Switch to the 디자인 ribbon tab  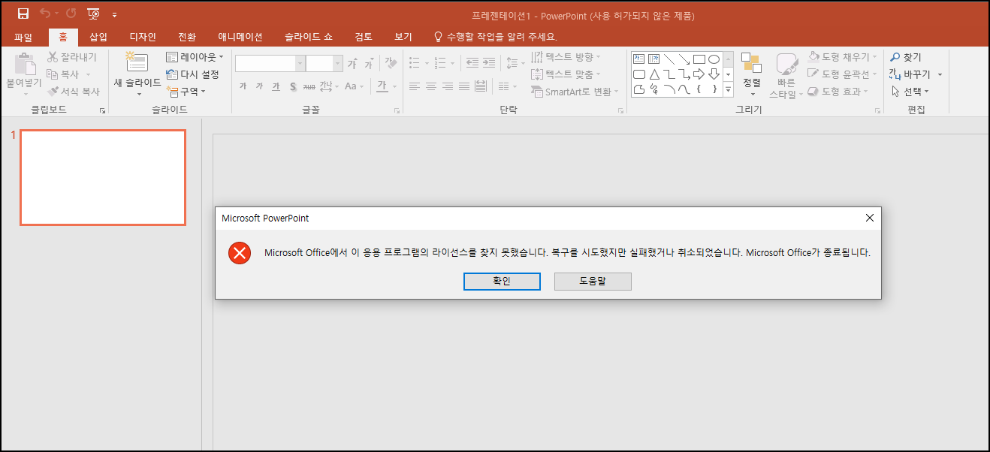click(x=143, y=37)
